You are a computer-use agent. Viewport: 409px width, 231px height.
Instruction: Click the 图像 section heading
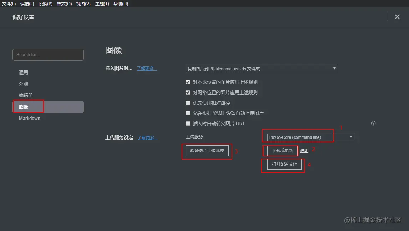pyautogui.click(x=113, y=50)
